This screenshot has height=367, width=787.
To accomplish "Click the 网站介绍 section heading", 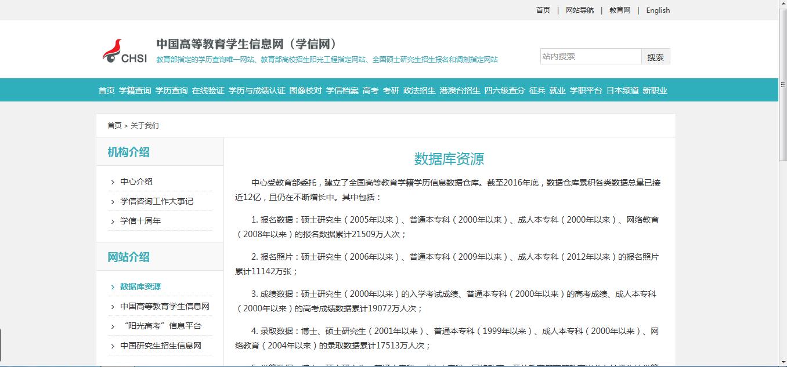I will pyautogui.click(x=128, y=257).
